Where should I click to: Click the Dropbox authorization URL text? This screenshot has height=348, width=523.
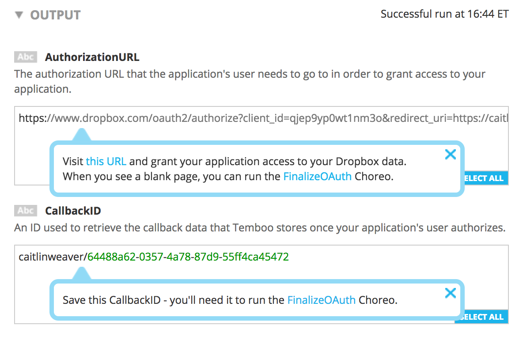click(x=263, y=118)
